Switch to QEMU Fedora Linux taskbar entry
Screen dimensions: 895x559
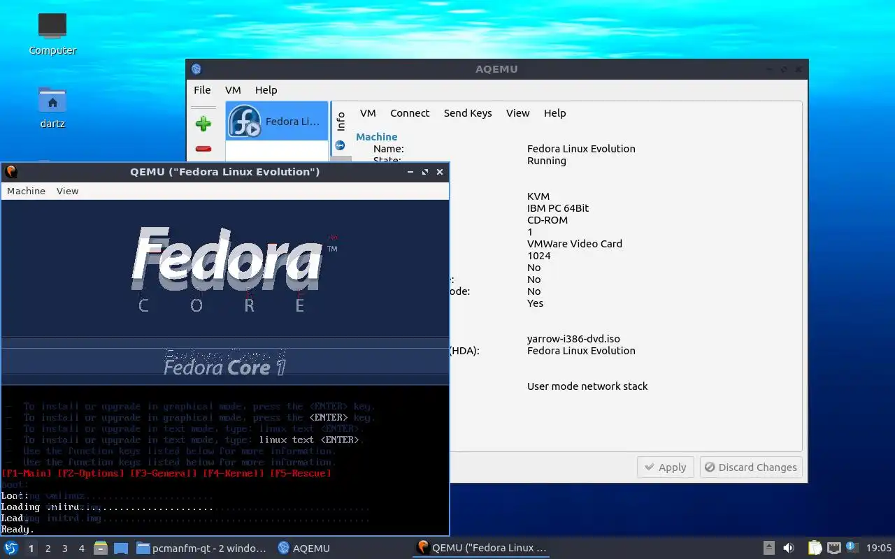(x=482, y=548)
